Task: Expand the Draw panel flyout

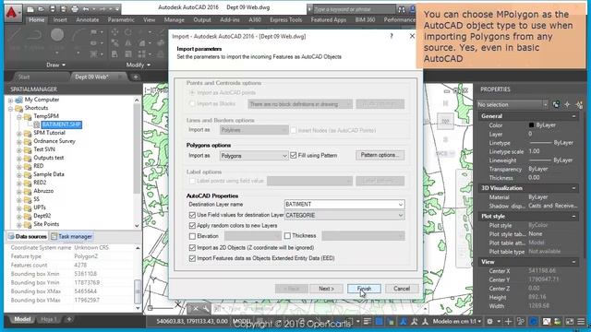Action: (x=55, y=65)
